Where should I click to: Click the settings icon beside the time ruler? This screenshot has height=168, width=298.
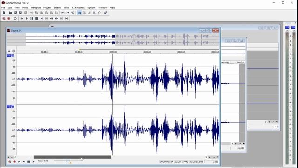click(14, 51)
